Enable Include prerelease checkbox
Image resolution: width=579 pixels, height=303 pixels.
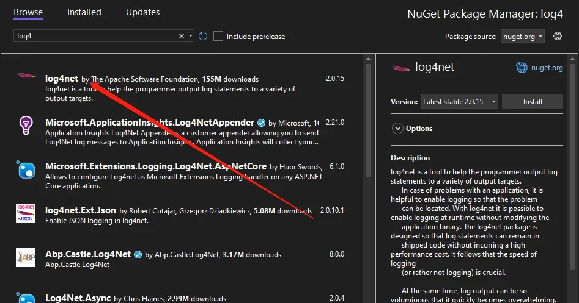pos(218,36)
